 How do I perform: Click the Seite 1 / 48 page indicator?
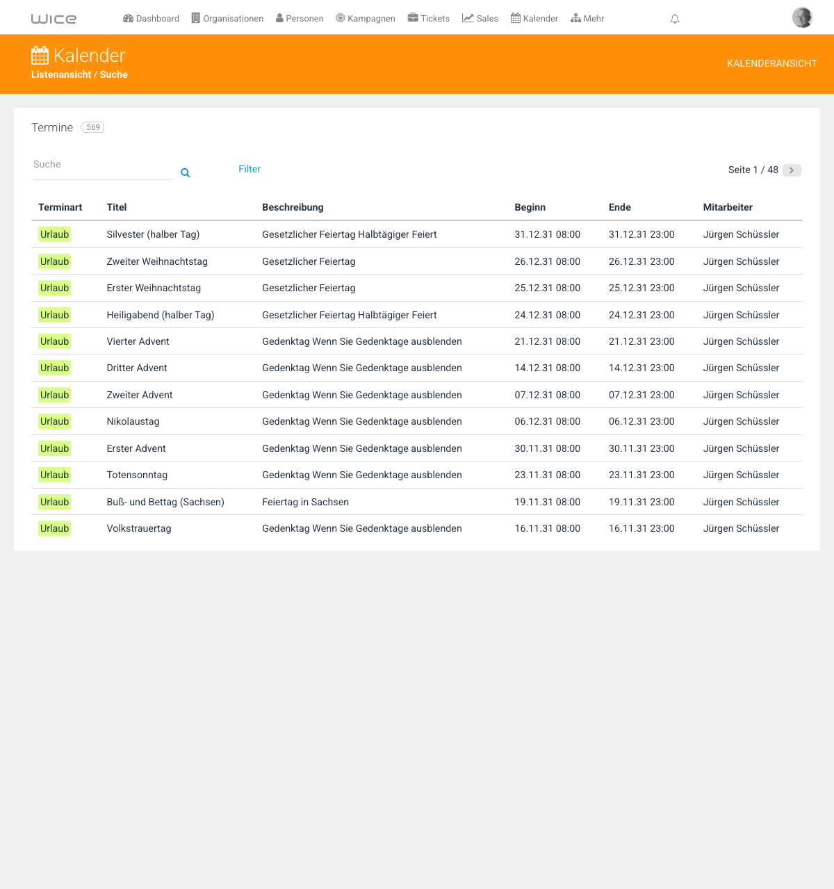[x=753, y=170]
